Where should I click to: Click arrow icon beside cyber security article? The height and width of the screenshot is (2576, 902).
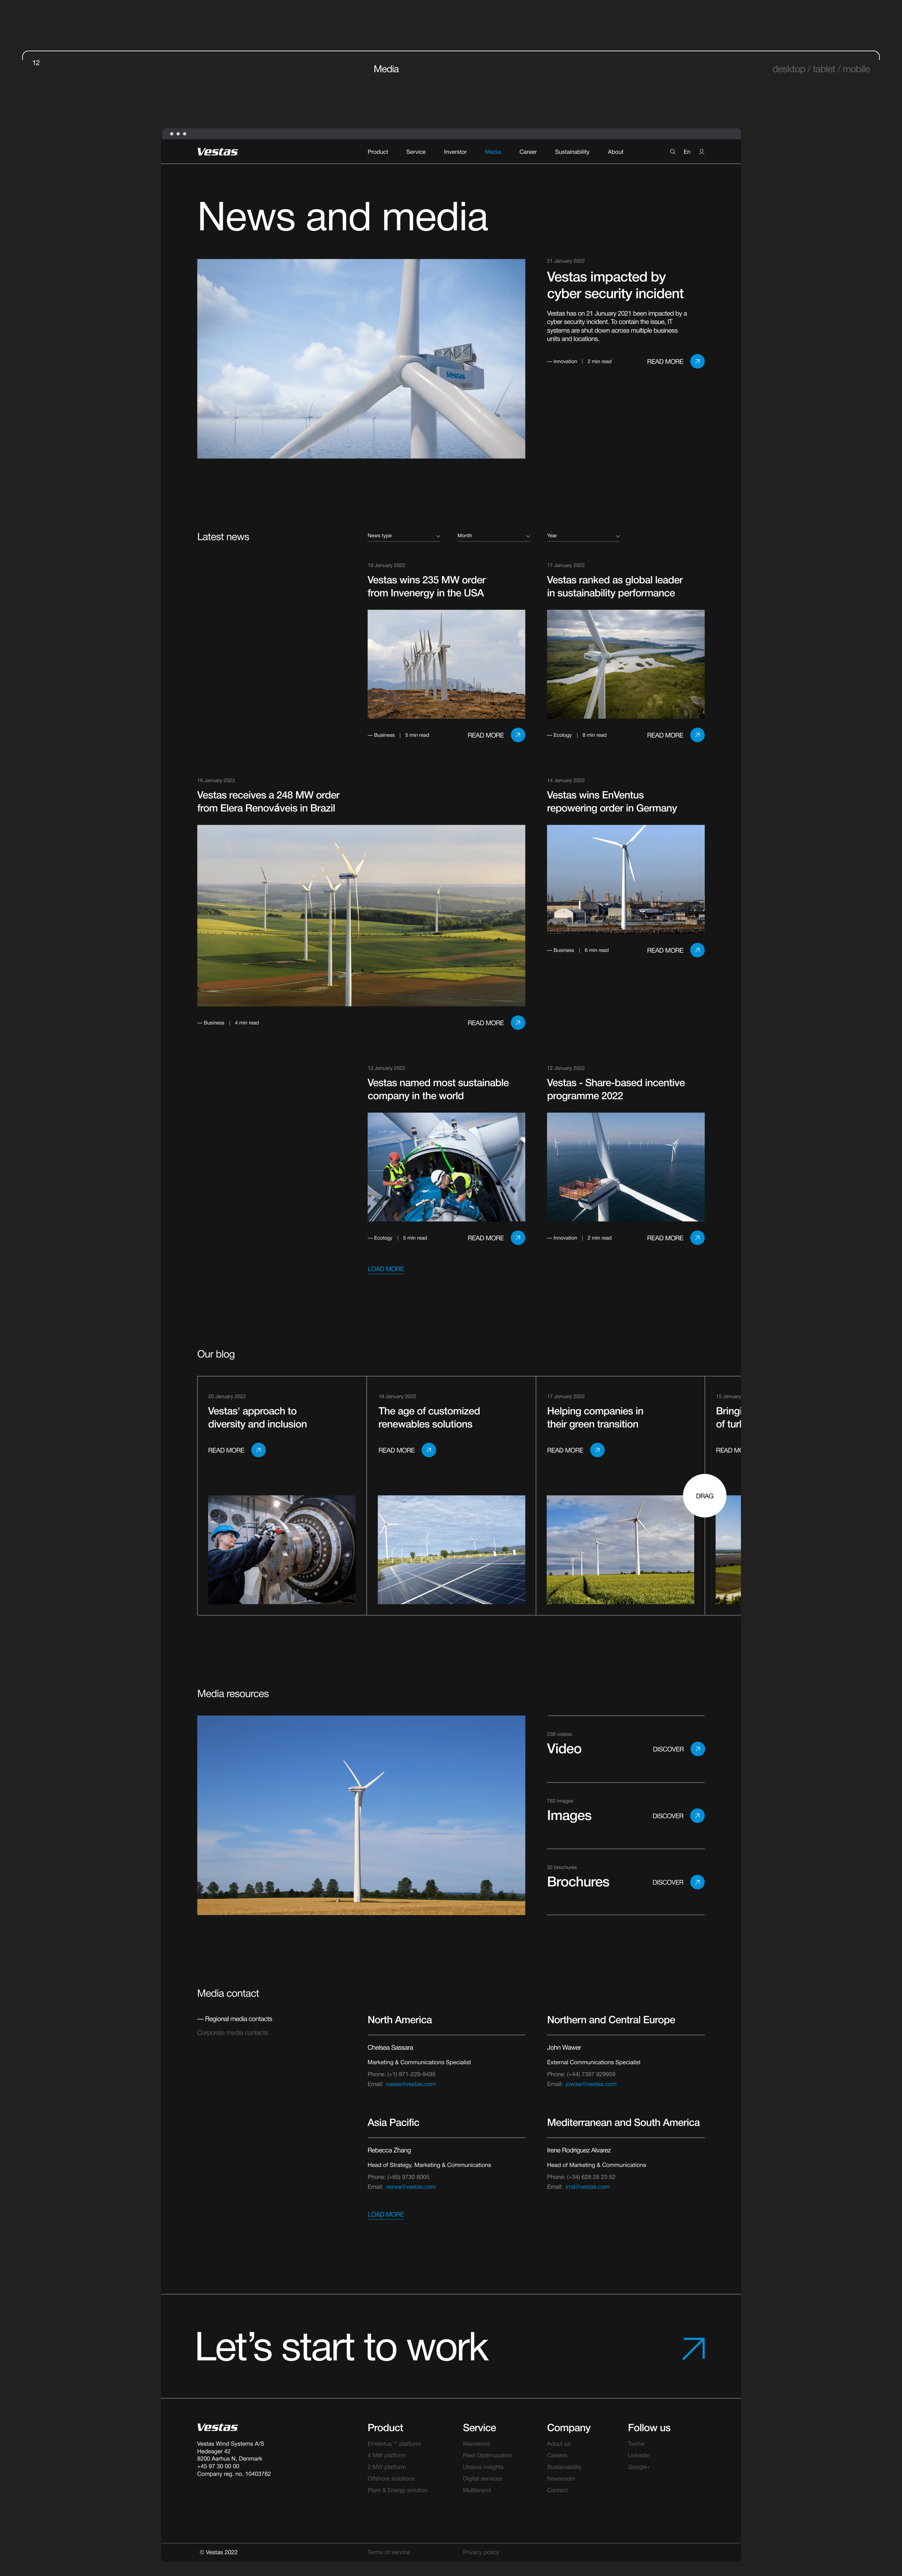point(697,361)
